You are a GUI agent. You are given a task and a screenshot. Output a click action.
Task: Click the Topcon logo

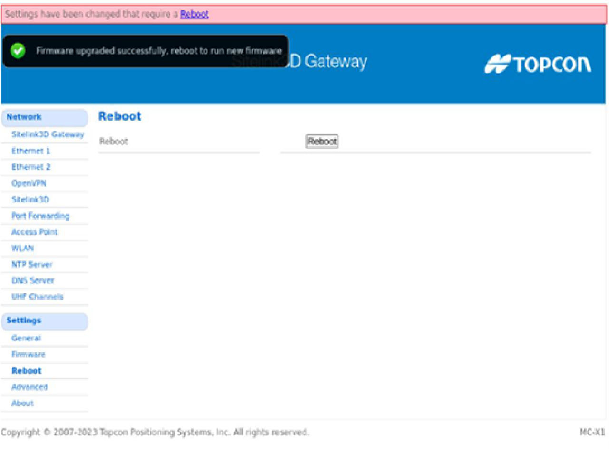(538, 65)
